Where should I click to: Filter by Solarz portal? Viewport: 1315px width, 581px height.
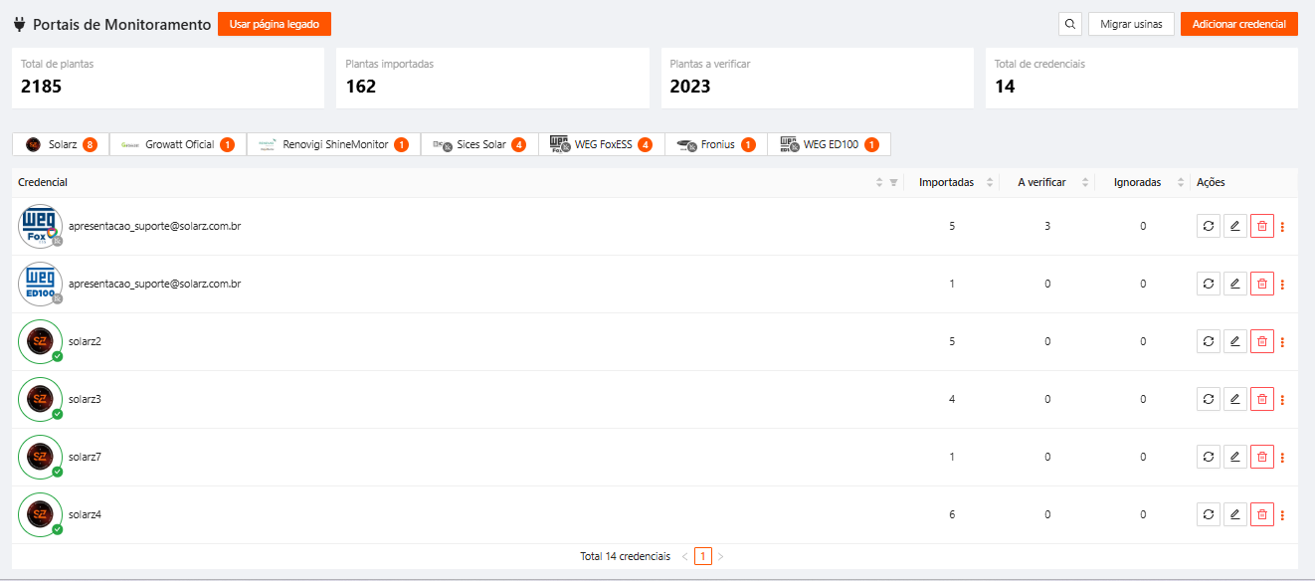tap(61, 145)
